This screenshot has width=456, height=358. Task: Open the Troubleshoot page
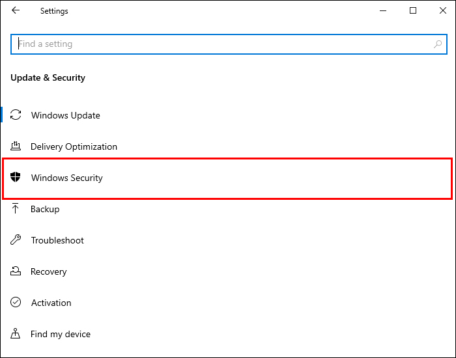[x=57, y=240]
